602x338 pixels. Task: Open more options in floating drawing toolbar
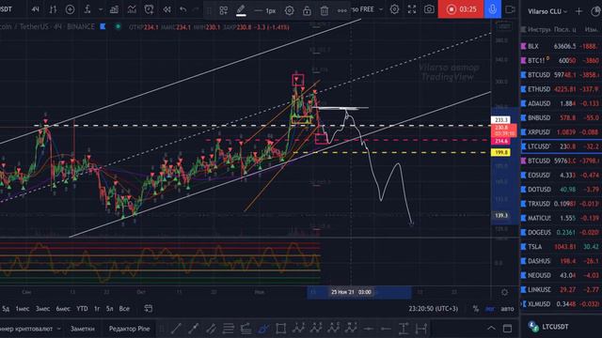pos(341,10)
